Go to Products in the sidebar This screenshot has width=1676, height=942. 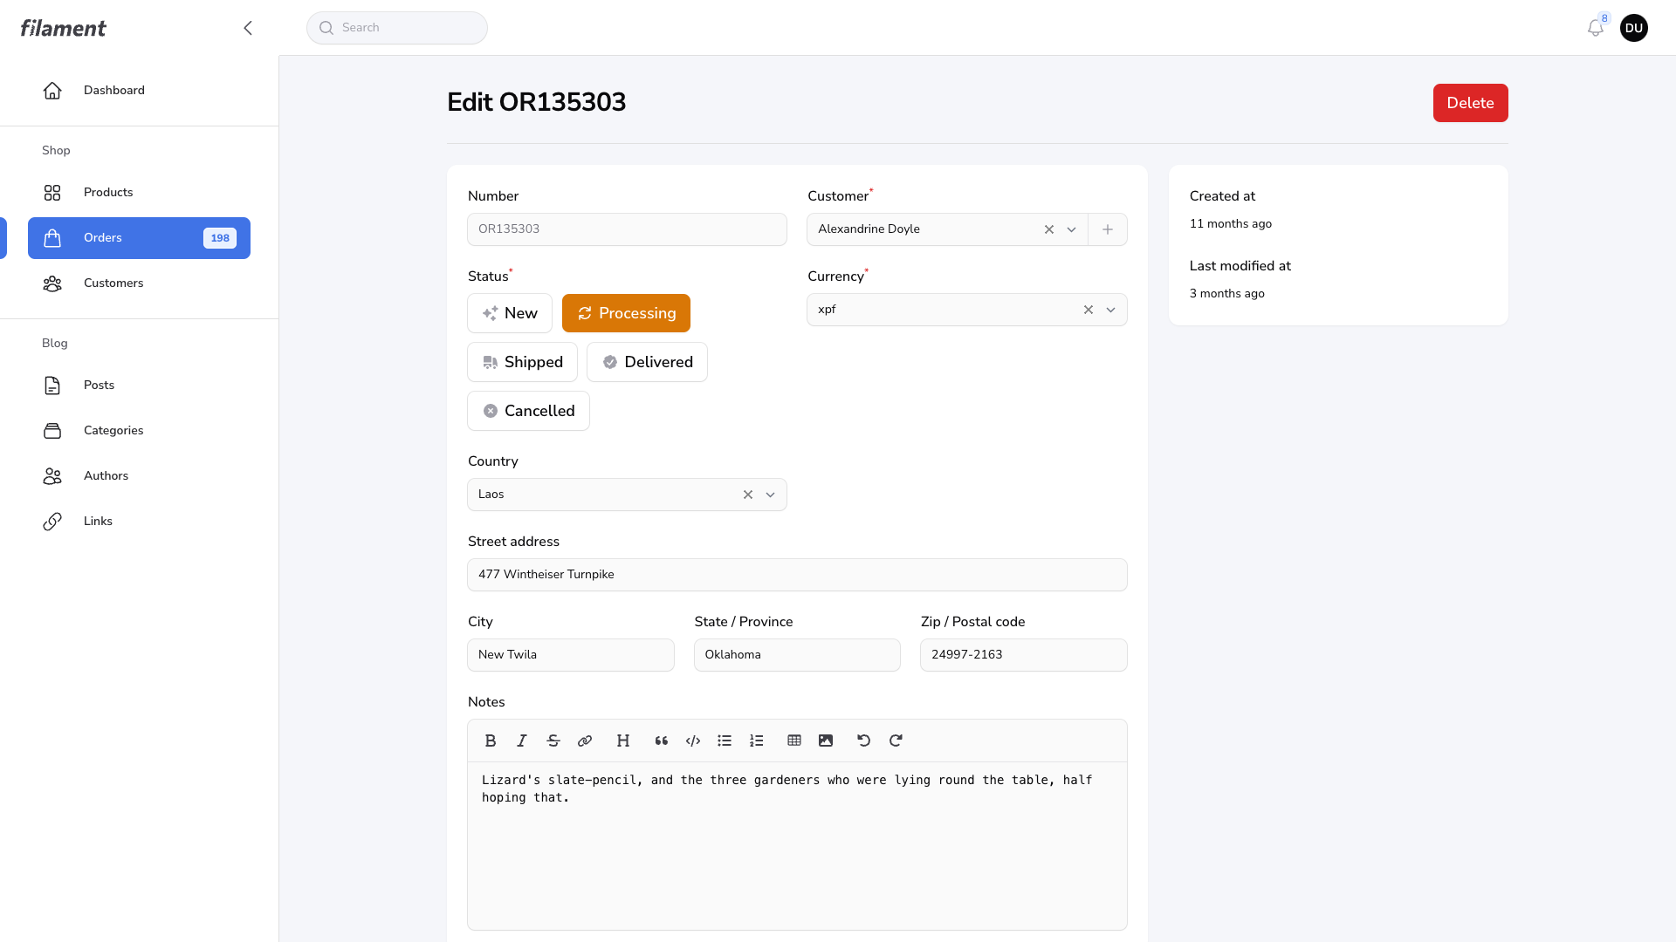(108, 192)
